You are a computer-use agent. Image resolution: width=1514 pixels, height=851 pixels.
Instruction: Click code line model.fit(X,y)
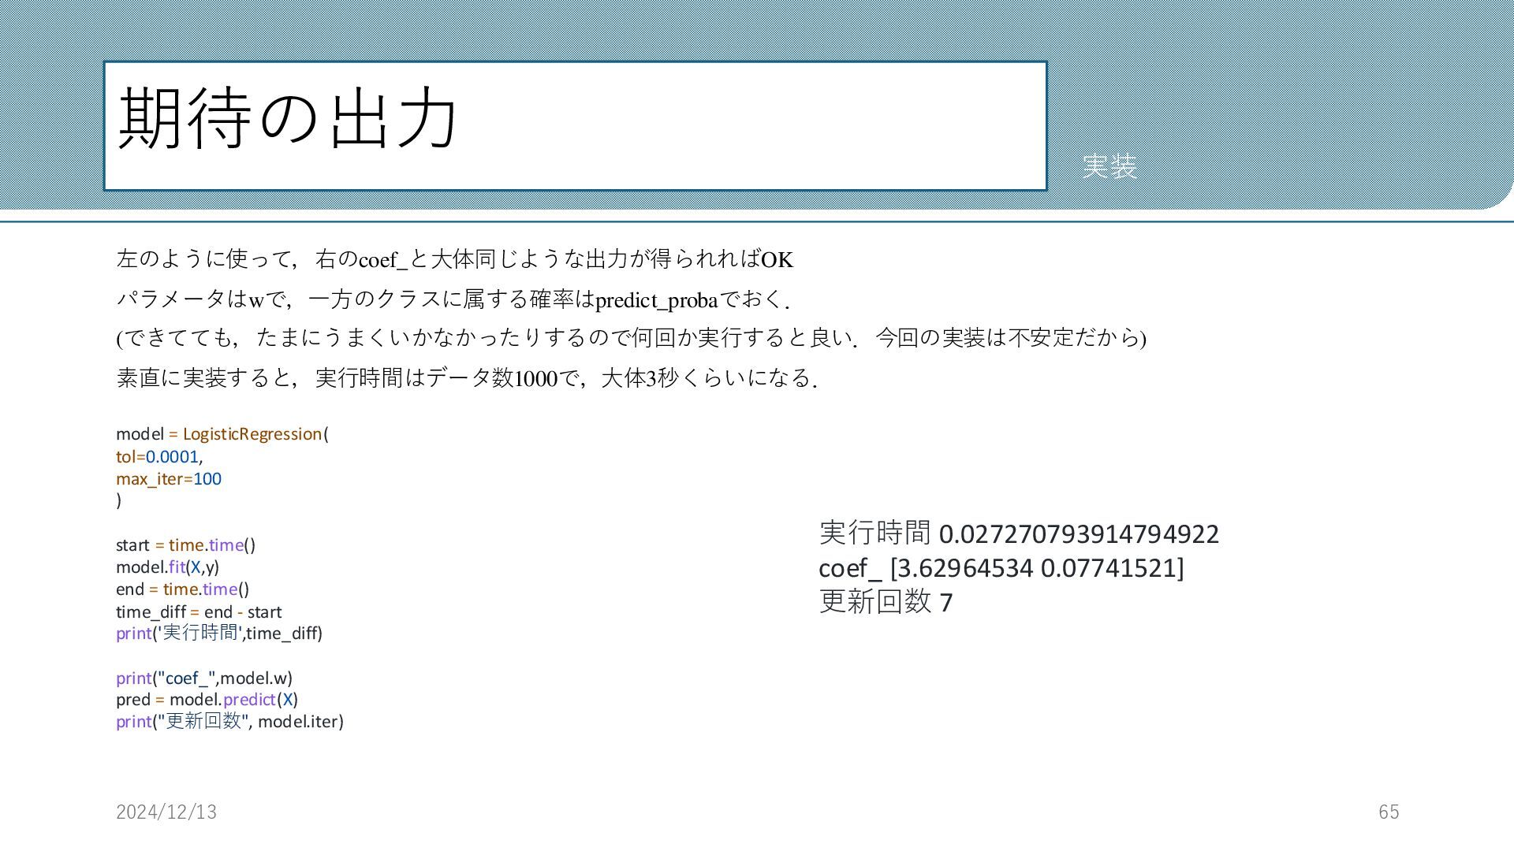click(x=167, y=567)
